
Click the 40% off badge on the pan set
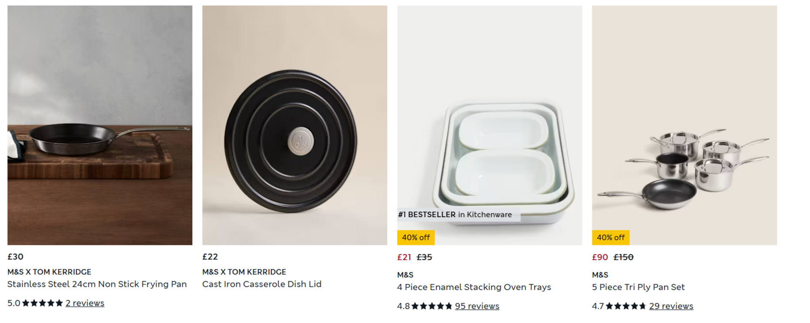click(610, 237)
